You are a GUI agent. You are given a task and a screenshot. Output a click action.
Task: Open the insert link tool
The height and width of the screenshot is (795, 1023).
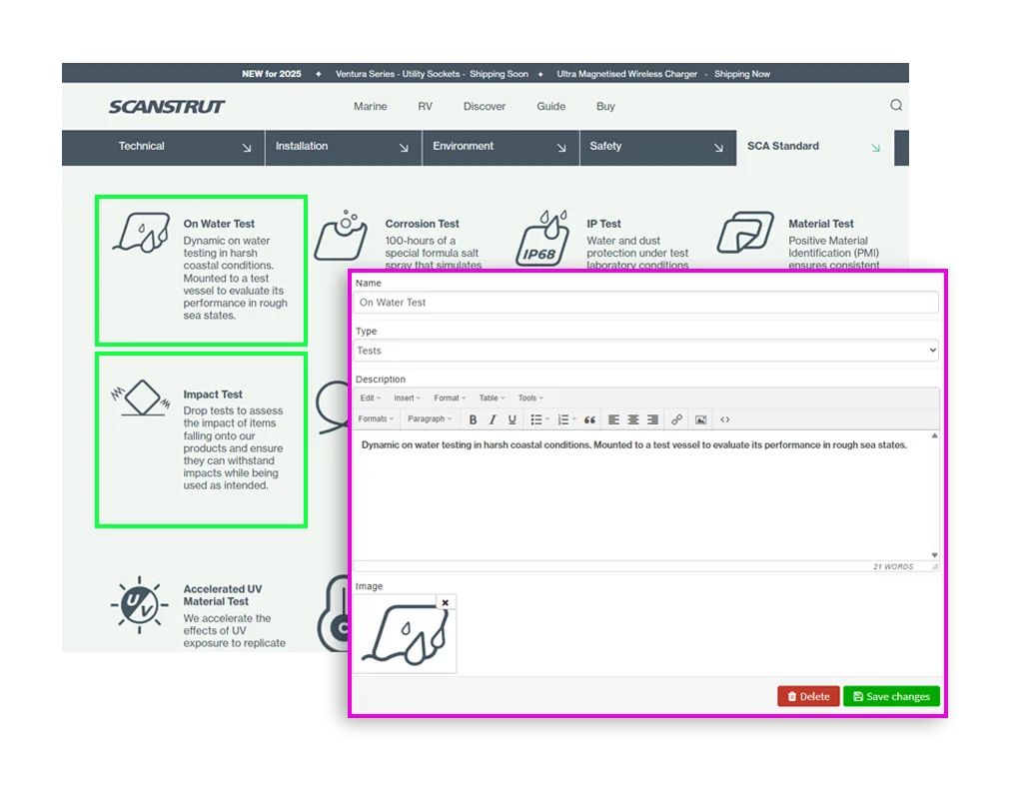(x=675, y=418)
